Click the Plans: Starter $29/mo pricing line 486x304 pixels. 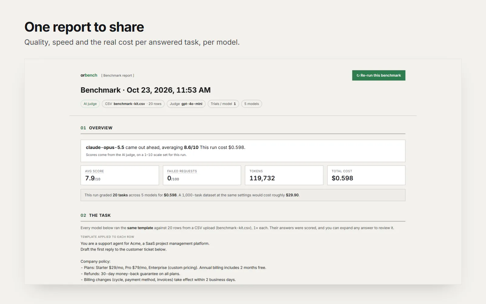pyautogui.click(x=173, y=268)
